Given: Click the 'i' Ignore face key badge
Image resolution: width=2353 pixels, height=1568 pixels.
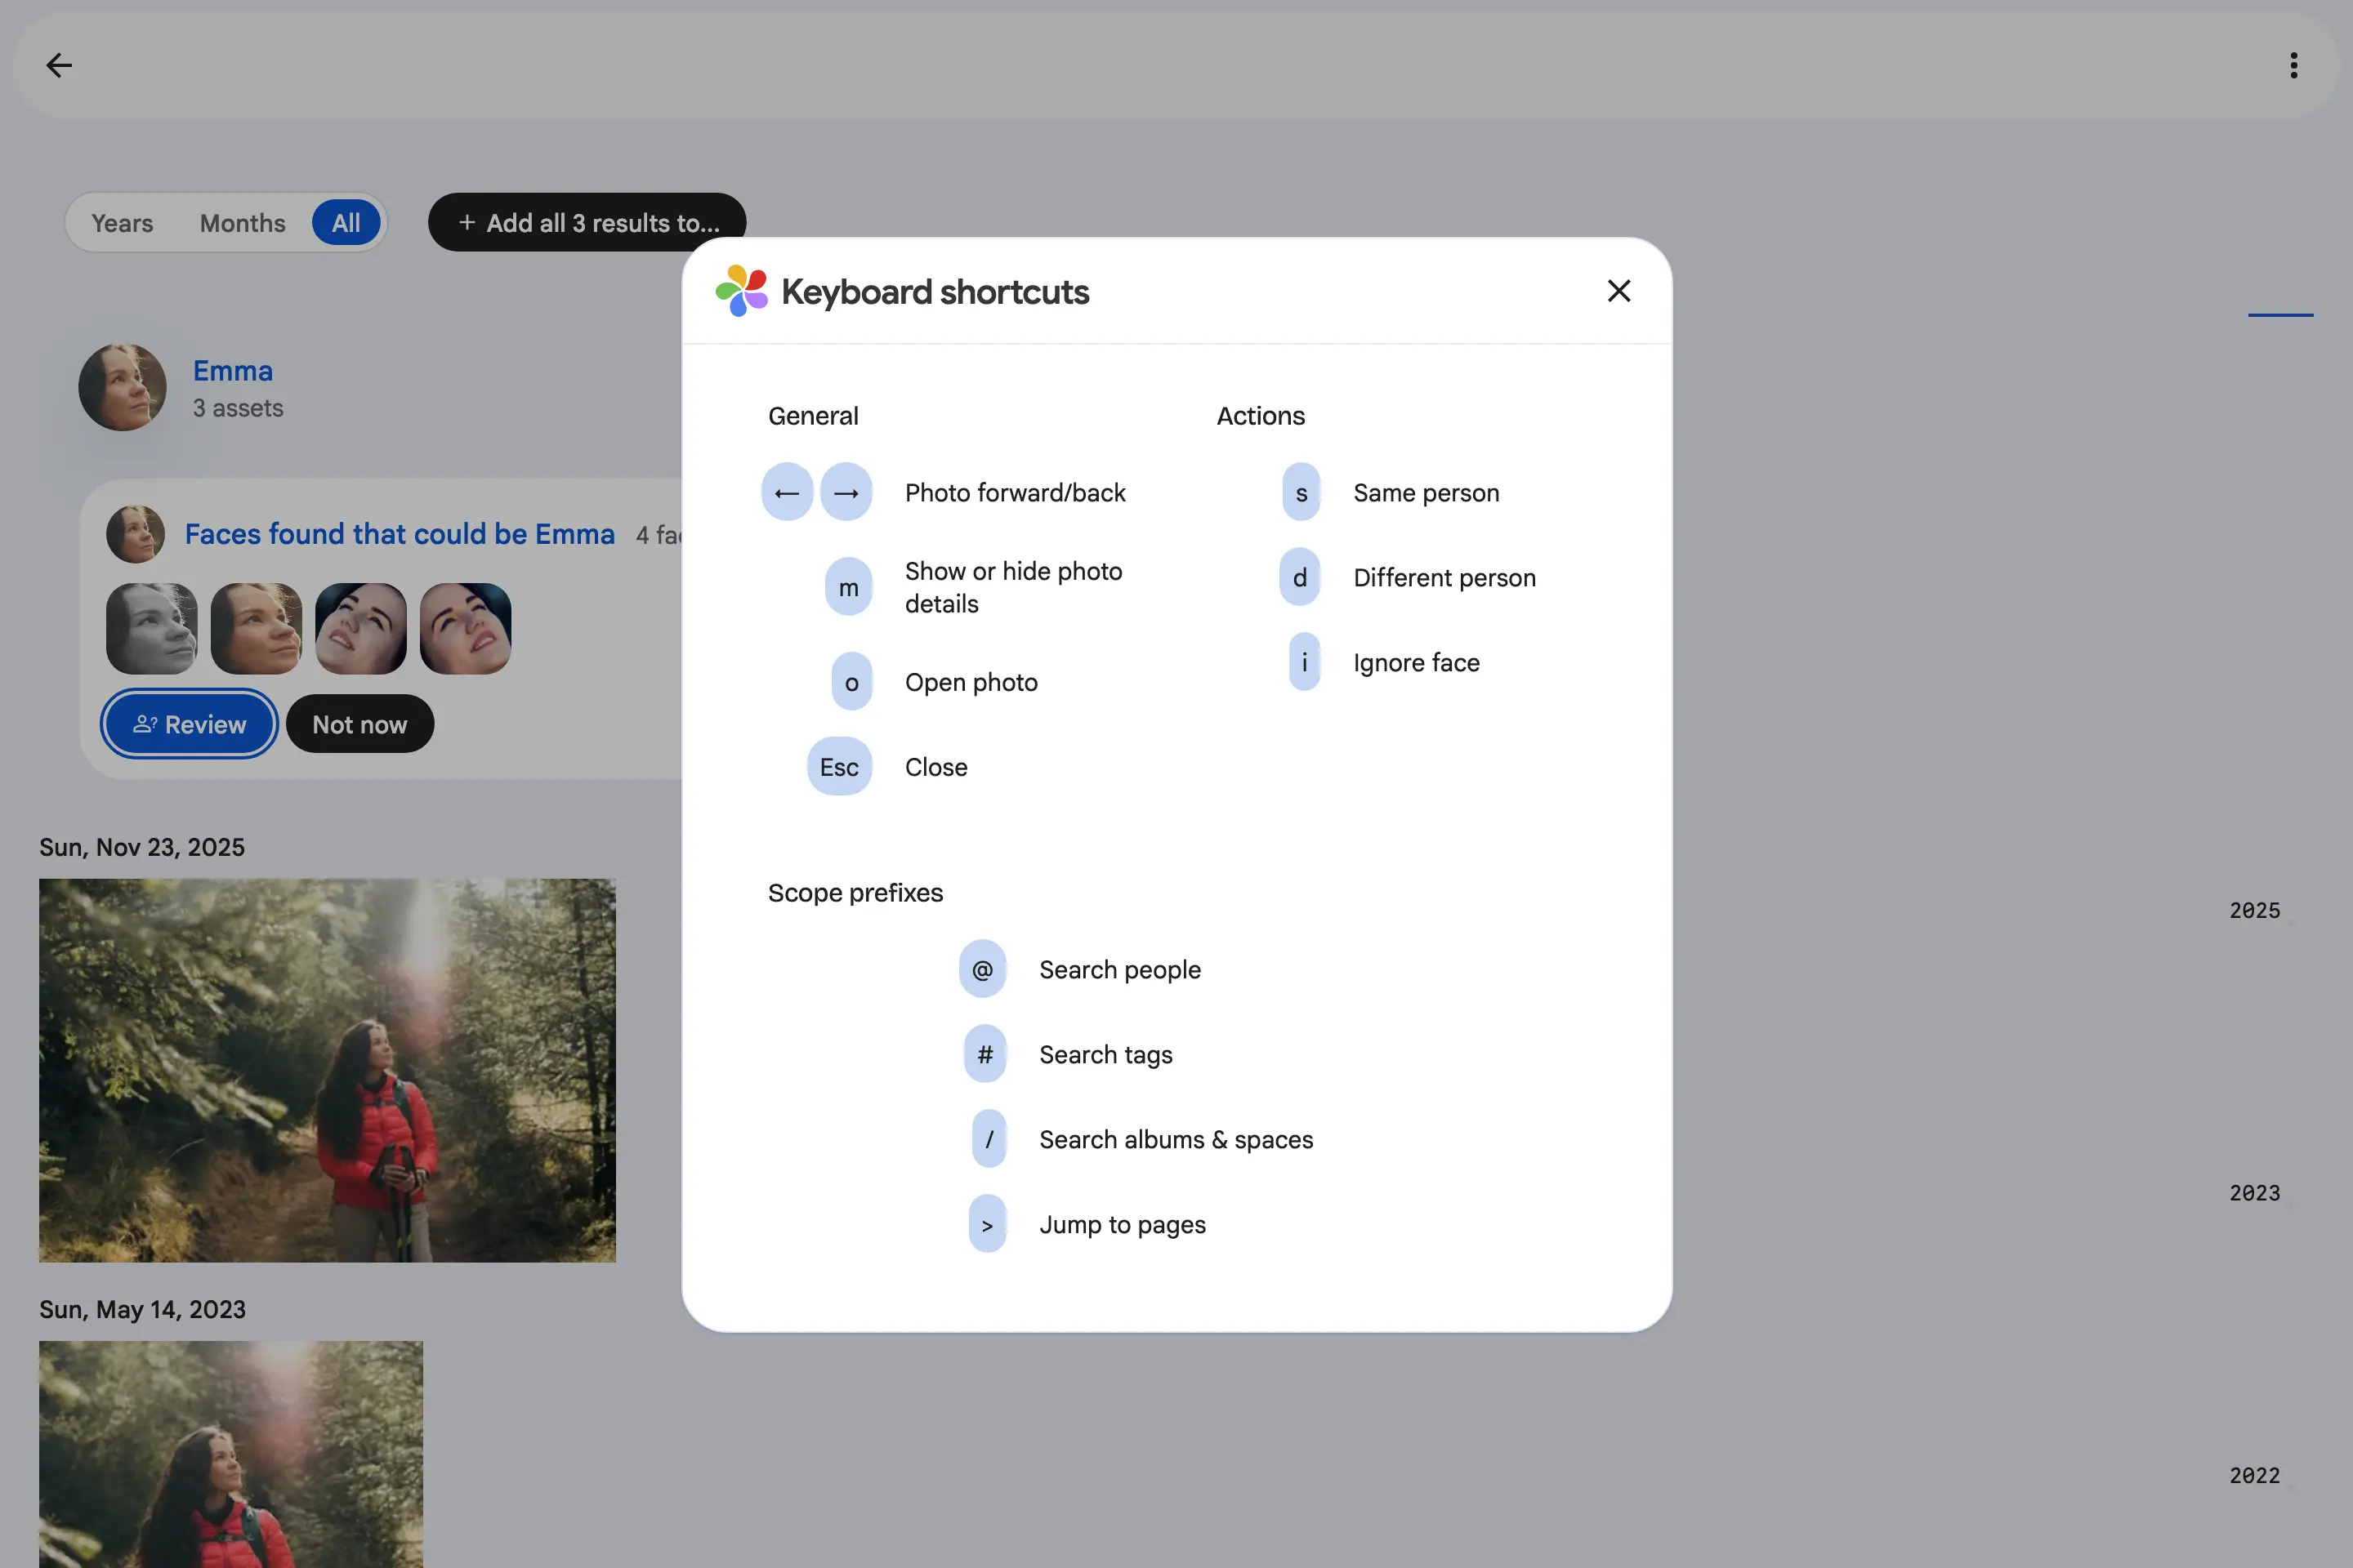Looking at the screenshot, I should click(1305, 662).
